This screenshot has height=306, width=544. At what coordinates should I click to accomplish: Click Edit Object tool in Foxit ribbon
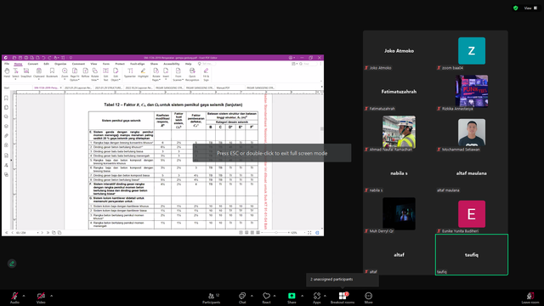point(116,74)
